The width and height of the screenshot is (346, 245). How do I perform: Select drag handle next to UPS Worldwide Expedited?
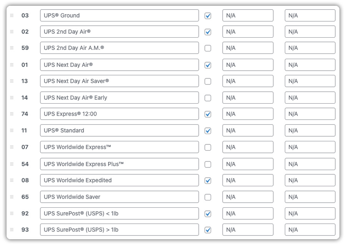tap(12, 180)
